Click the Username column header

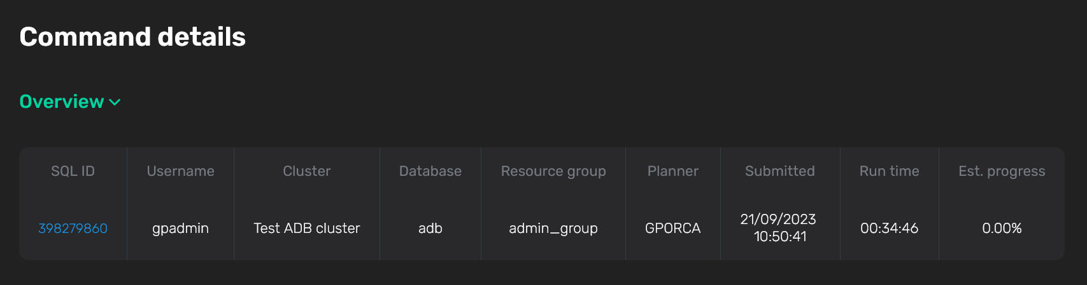click(180, 171)
